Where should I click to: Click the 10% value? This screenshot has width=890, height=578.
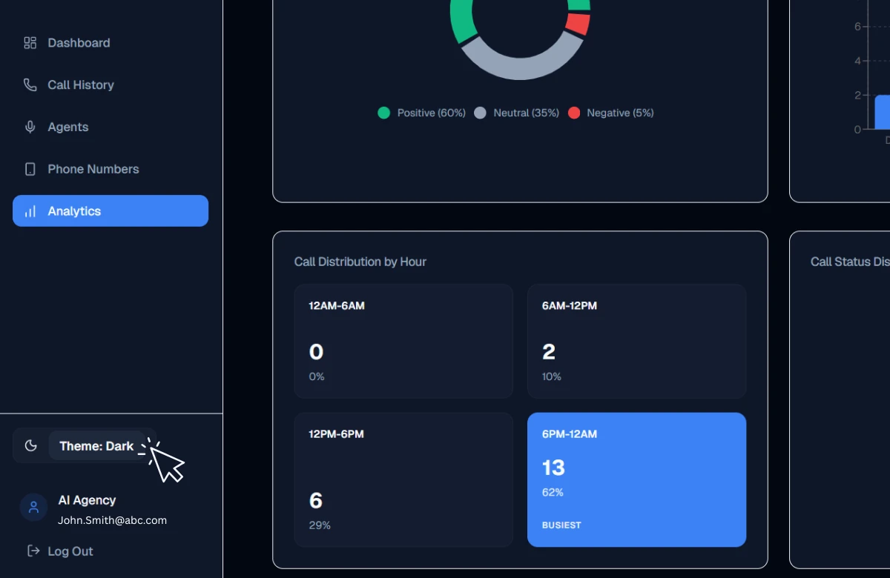[552, 376]
